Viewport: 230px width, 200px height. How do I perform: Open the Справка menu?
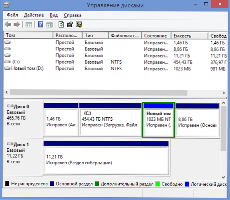72,15
